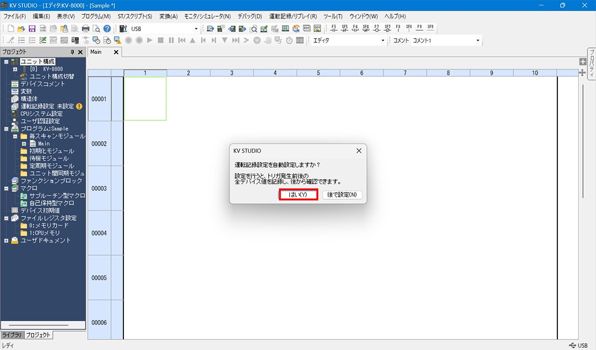Expand the [0] KV-8000 tree node
This screenshot has height=350, width=596.
15,69
